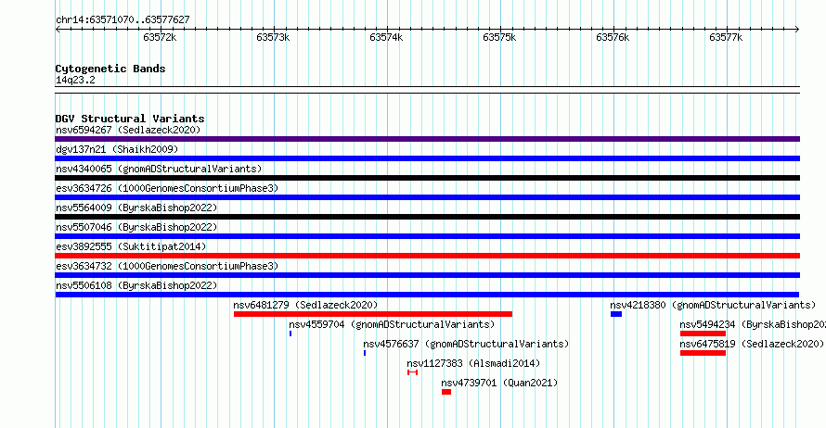Click the DGV Structural Variants track title

(130, 119)
